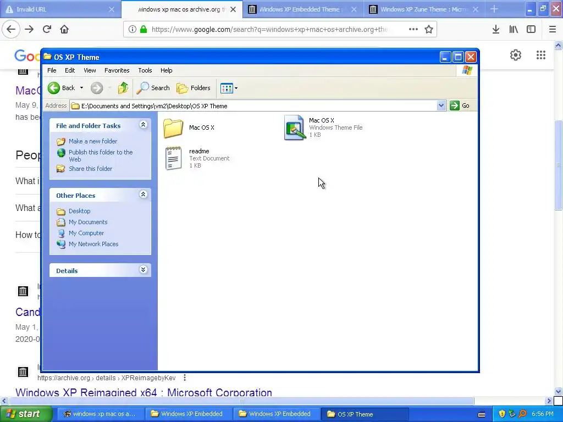Open the Firefox hamburger menu

click(553, 30)
